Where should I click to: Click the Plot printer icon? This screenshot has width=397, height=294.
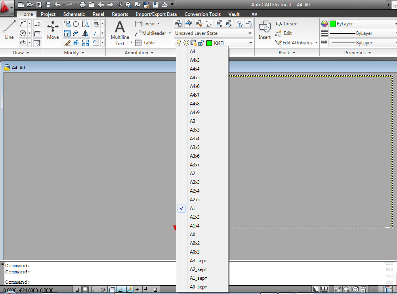(x=82, y=5)
